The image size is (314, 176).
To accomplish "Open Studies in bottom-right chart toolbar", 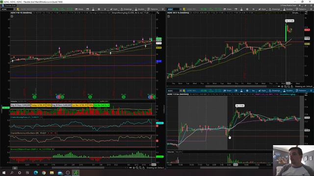I will tap(288, 90).
